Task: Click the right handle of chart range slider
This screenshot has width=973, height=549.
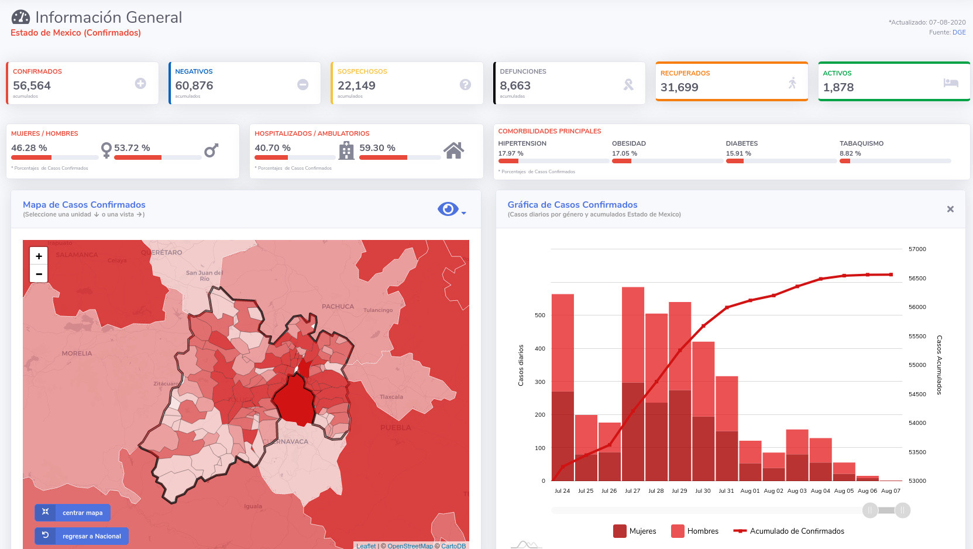Action: 902,510
